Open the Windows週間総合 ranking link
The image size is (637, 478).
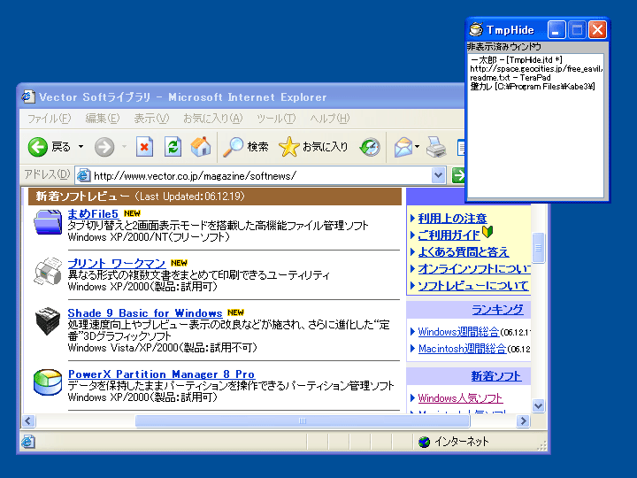(x=458, y=332)
